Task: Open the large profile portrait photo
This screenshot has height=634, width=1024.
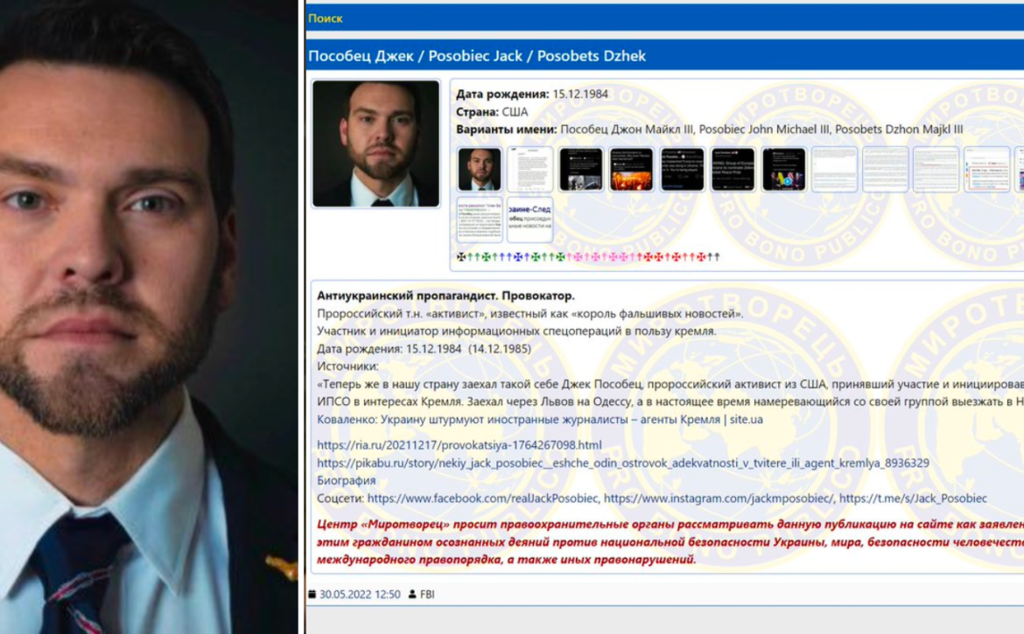Action: (x=376, y=143)
